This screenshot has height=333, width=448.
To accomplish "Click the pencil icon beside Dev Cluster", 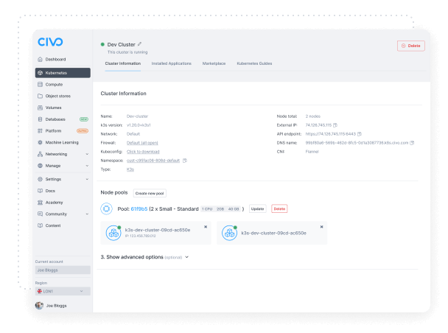I will click(140, 44).
